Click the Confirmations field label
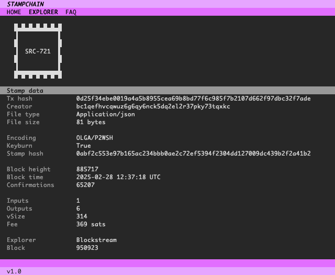 30,185
